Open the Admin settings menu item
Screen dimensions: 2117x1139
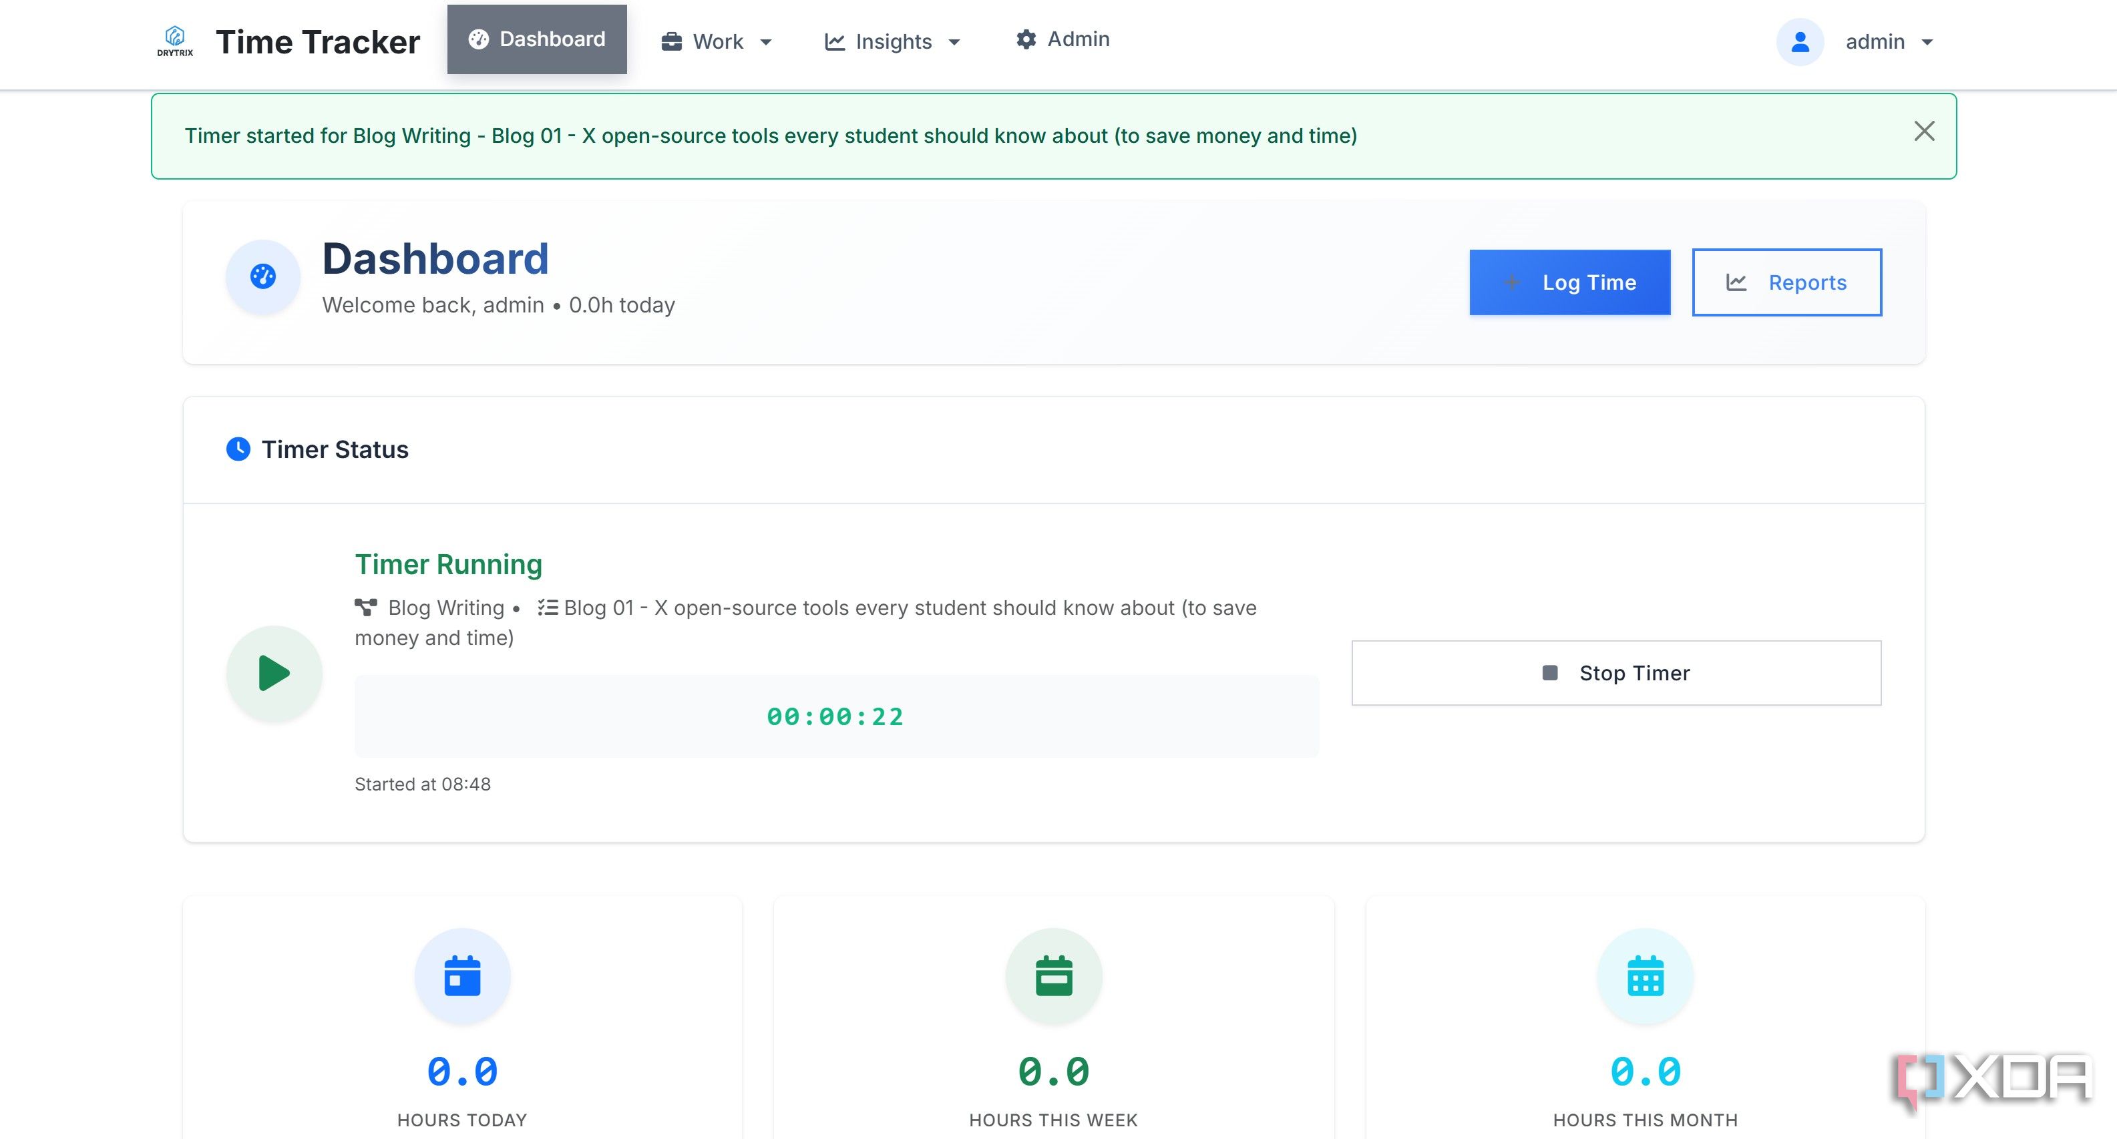1063,39
